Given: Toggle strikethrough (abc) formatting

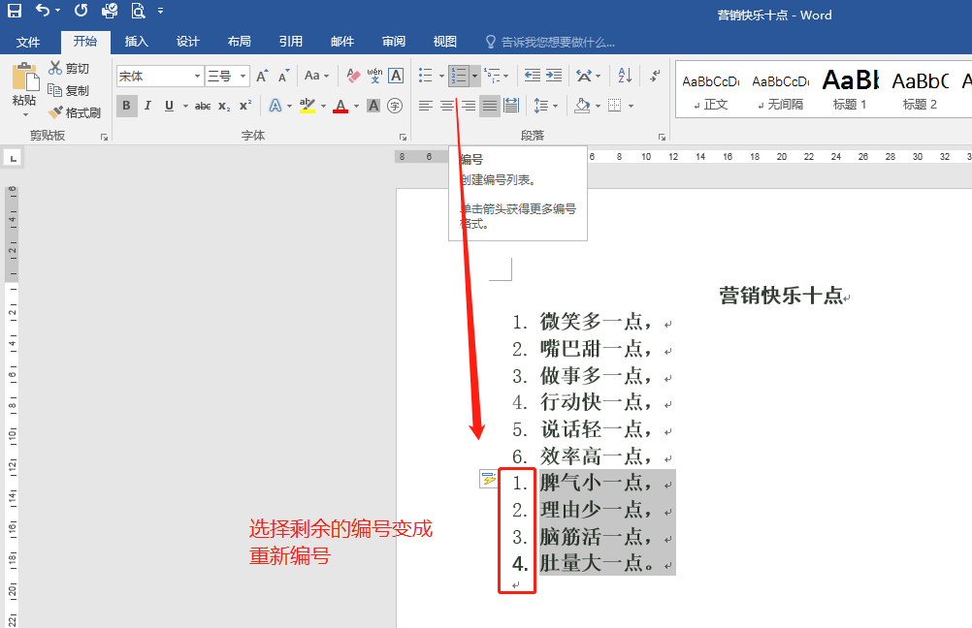Looking at the screenshot, I should [202, 106].
